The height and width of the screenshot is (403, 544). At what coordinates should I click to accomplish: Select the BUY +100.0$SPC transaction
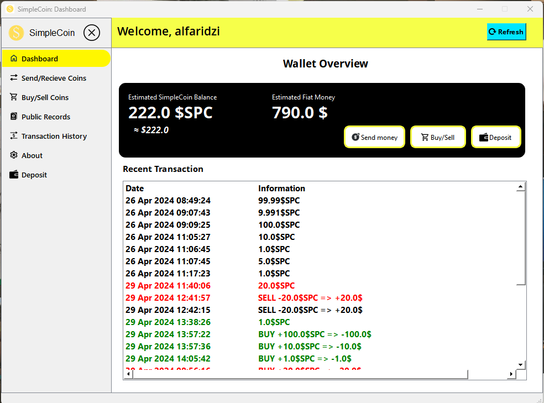315,334
